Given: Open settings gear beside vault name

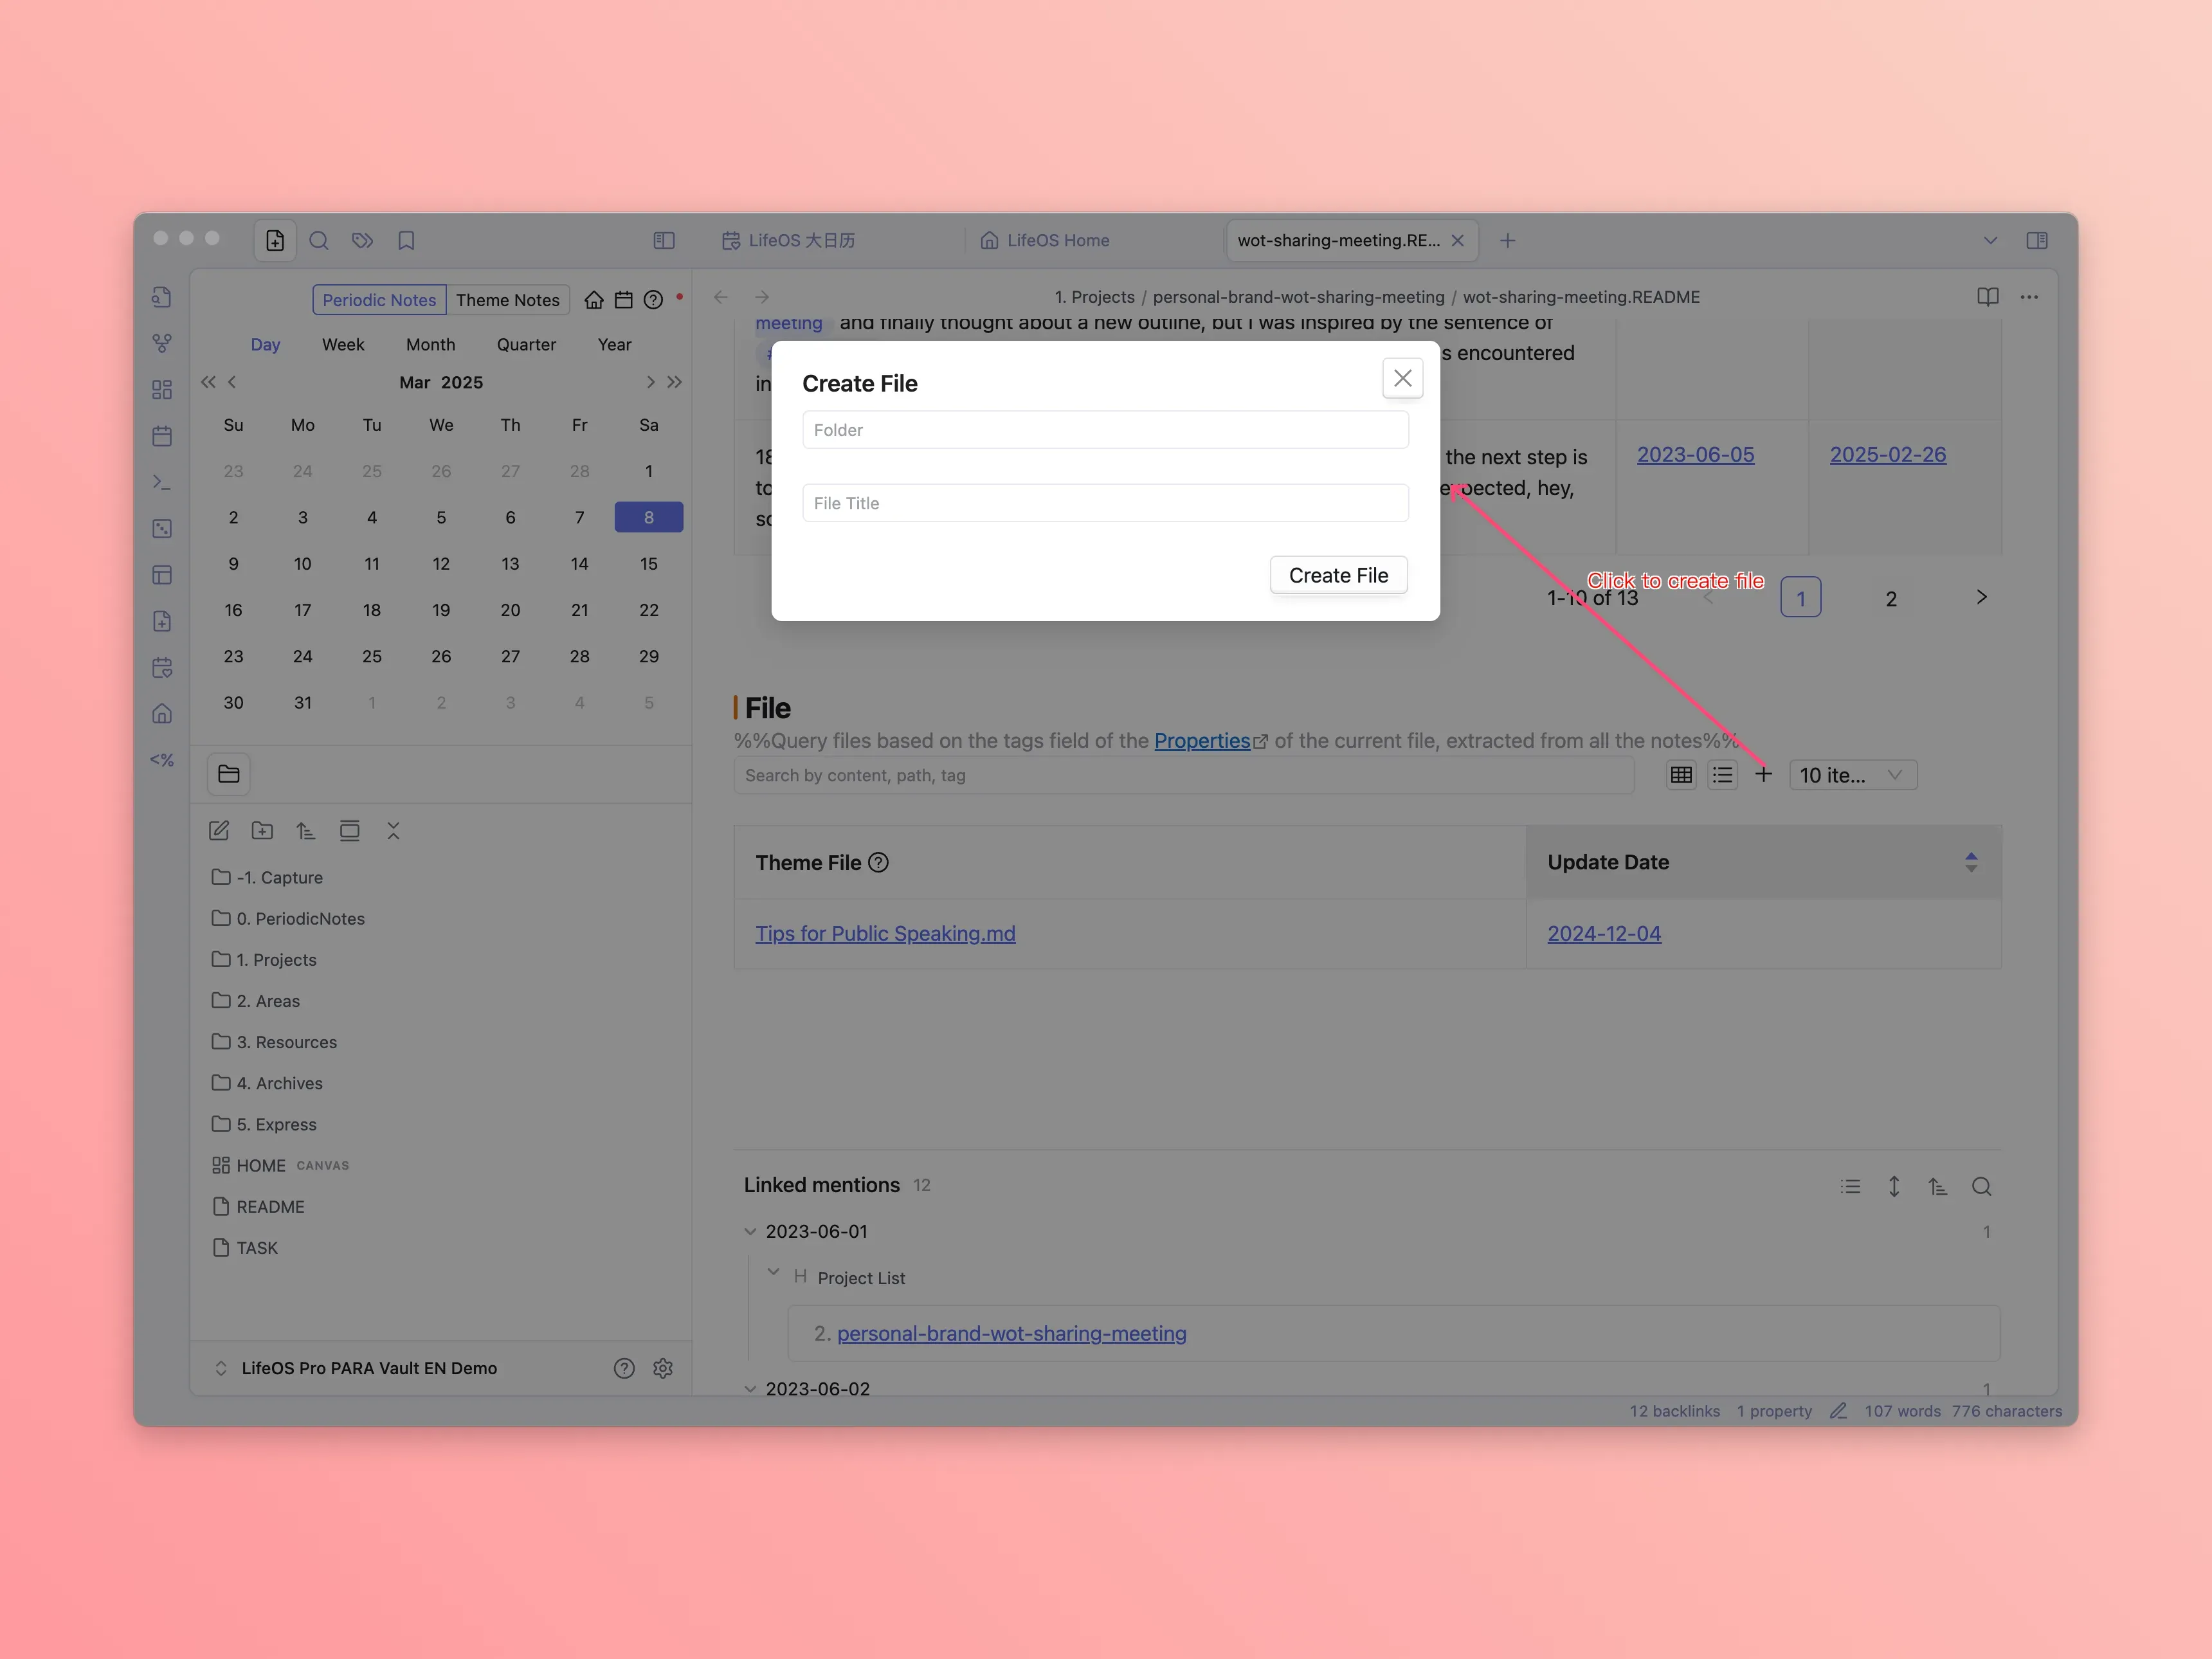Looking at the screenshot, I should coord(663,1368).
